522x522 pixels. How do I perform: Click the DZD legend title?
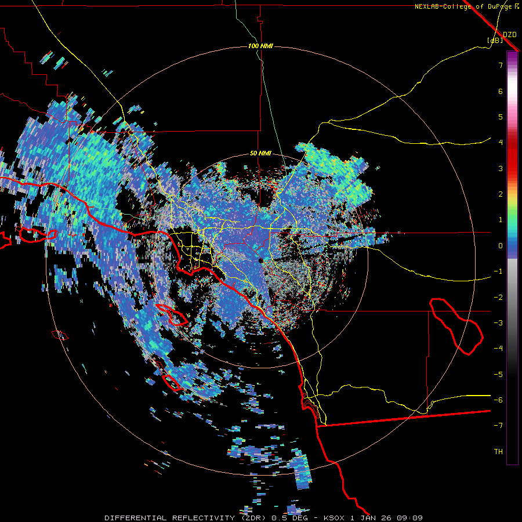(510, 34)
